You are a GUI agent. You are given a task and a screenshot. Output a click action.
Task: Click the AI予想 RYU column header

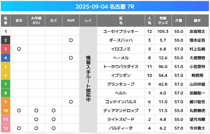[36, 21]
